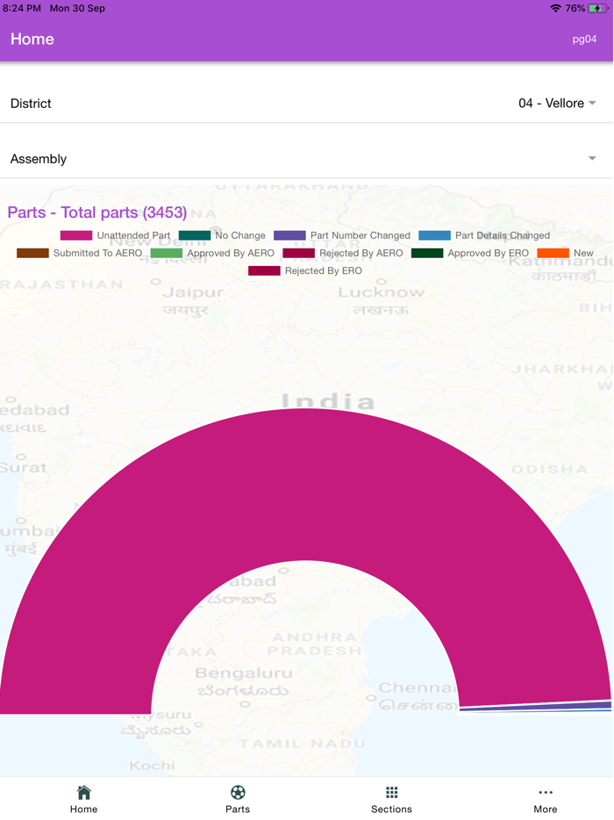
Task: Expand the Assembly dropdown arrow
Action: (x=593, y=159)
